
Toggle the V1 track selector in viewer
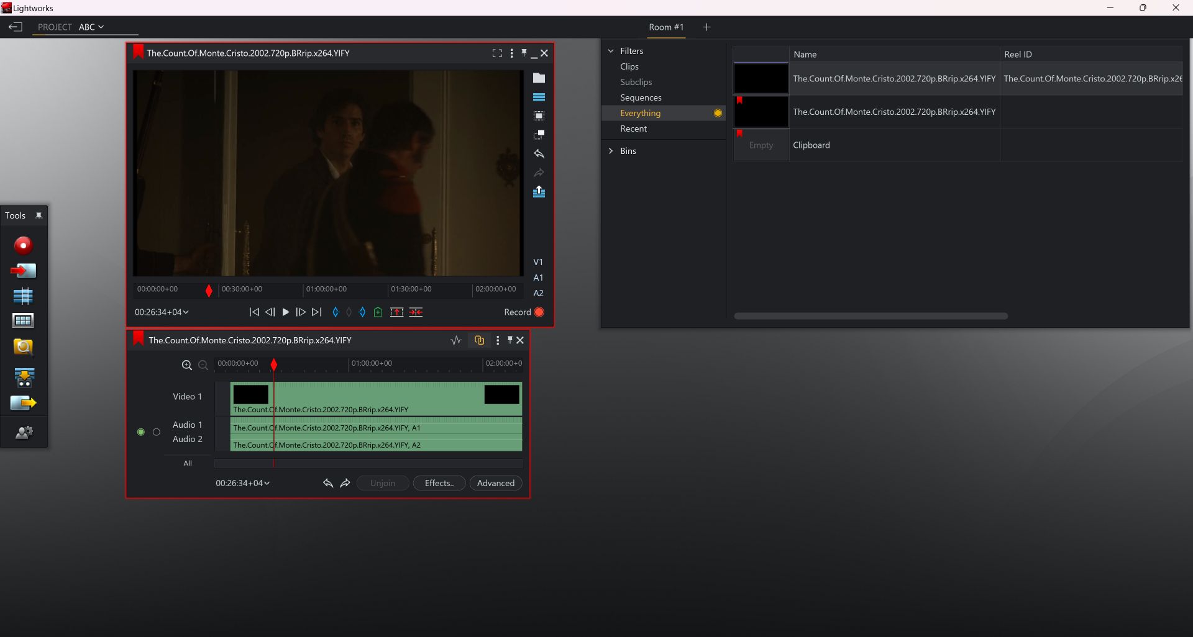coord(538,262)
